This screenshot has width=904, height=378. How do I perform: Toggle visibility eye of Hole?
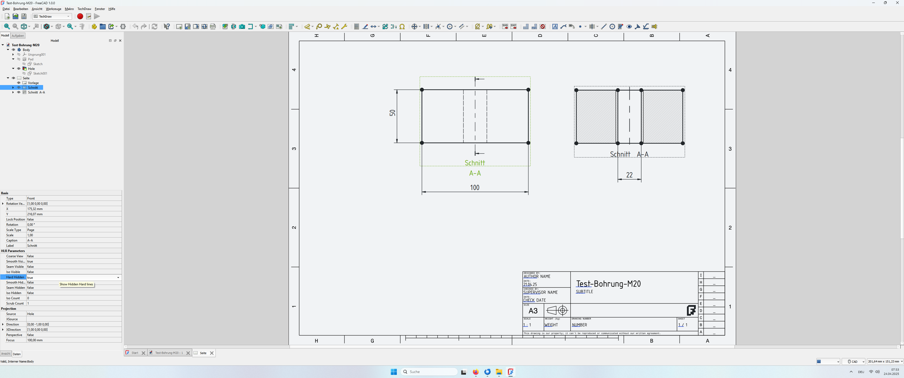[19, 69]
